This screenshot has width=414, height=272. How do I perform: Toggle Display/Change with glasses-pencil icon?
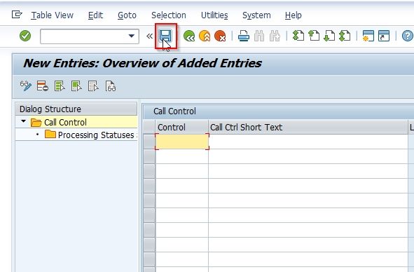click(26, 86)
